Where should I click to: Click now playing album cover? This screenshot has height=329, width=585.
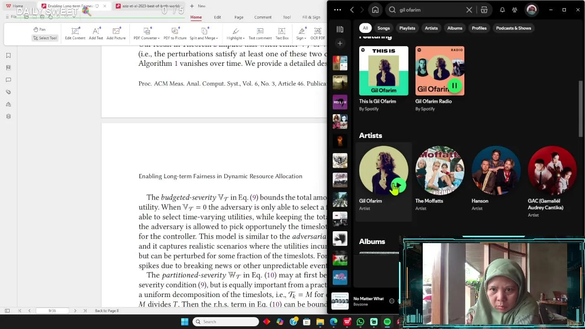coord(340,301)
